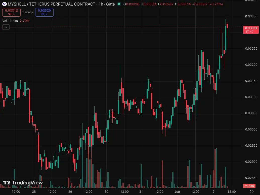This screenshot has width=260, height=195.
Task: Click the MYSHELL / TETHERUS PERPETUAL CONTRACT title
Action: (x=52, y=4)
